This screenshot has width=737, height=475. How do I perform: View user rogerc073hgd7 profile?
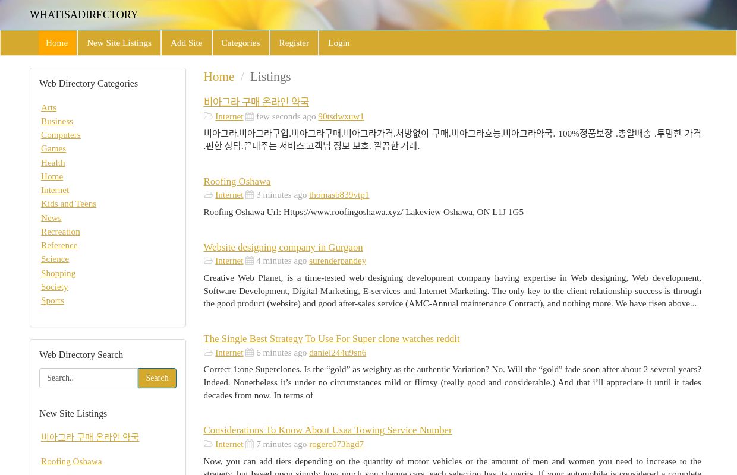tap(336, 444)
